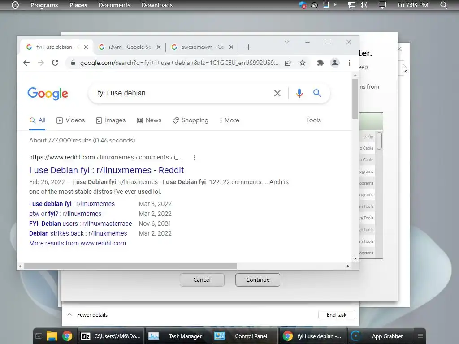Open the File Explorer folder taskbar icon
The width and height of the screenshot is (459, 344).
coord(52,336)
